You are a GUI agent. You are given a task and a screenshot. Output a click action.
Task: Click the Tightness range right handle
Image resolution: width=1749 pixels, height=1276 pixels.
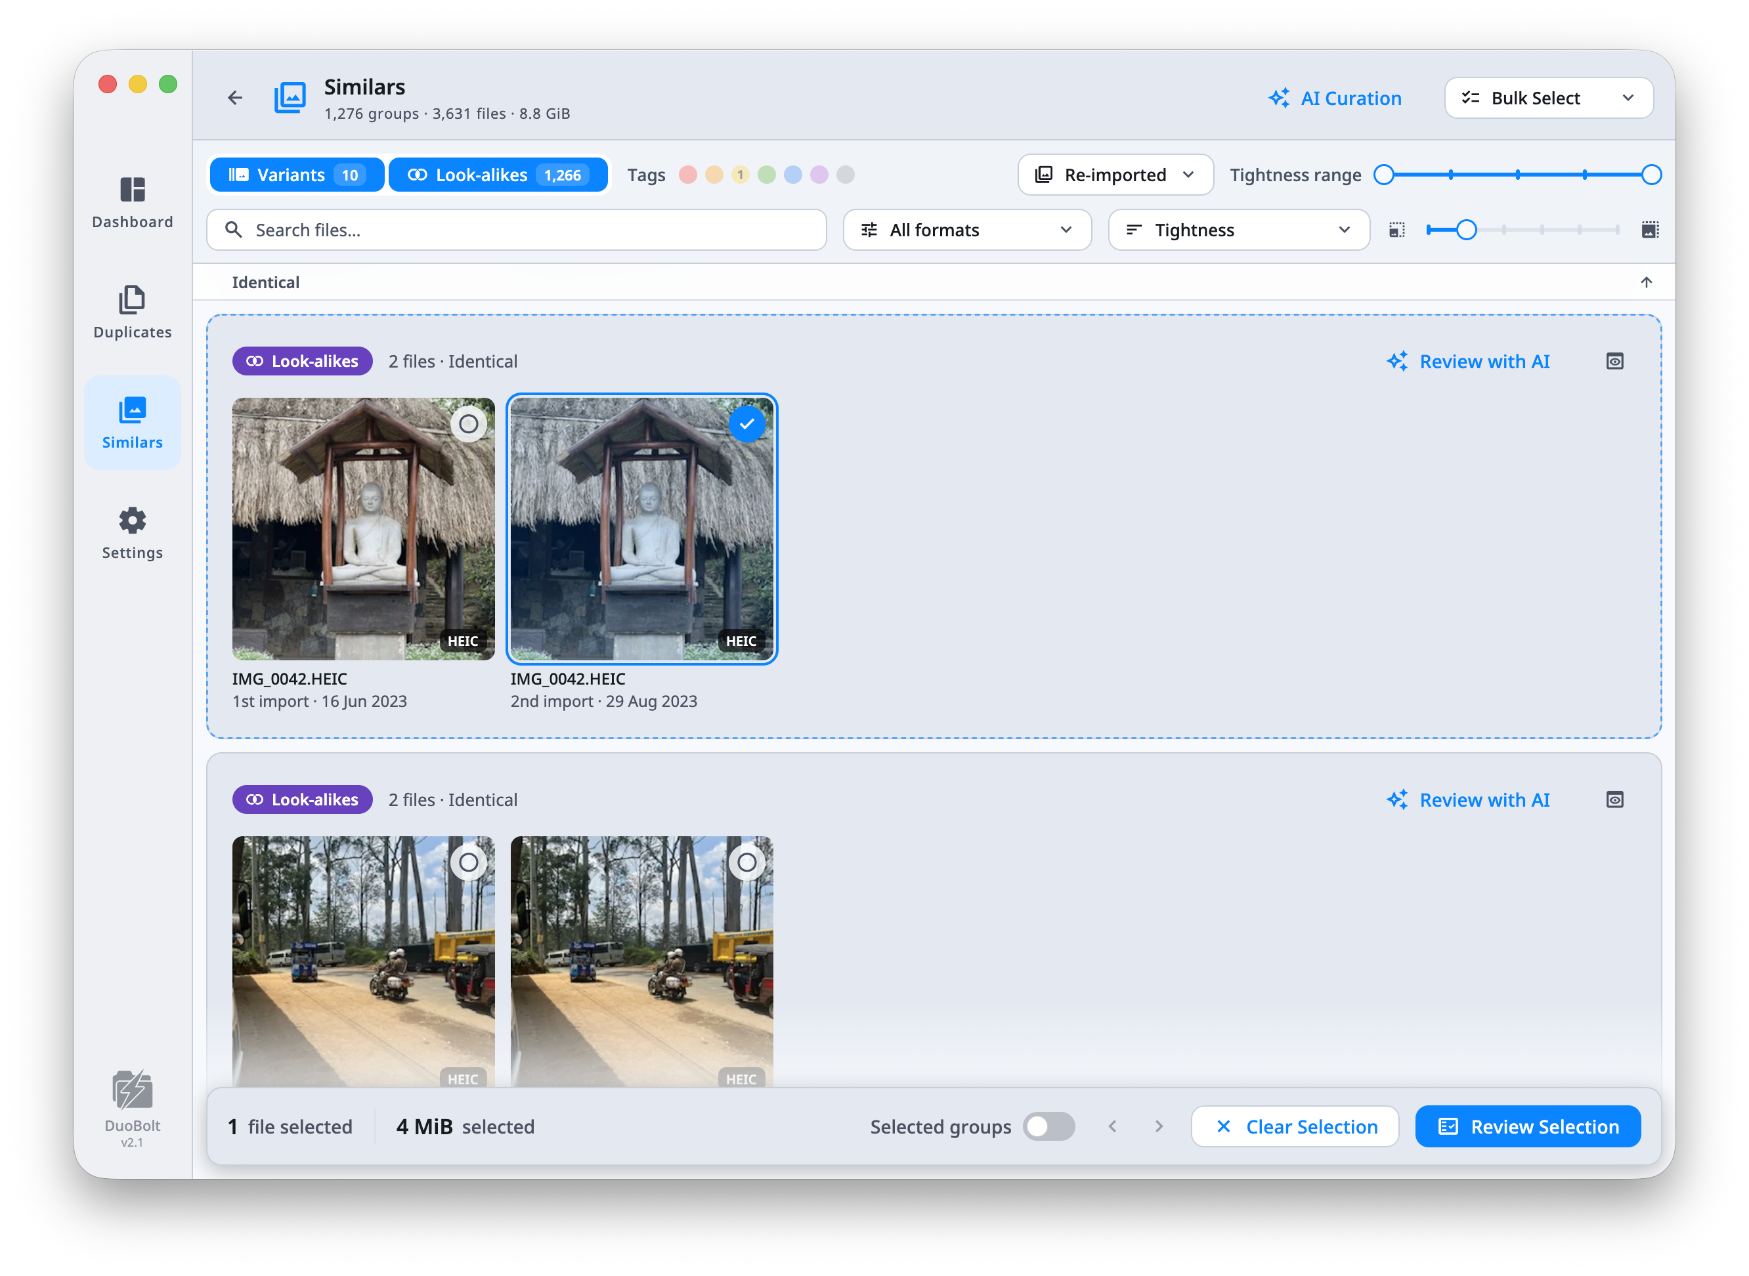pos(1651,175)
